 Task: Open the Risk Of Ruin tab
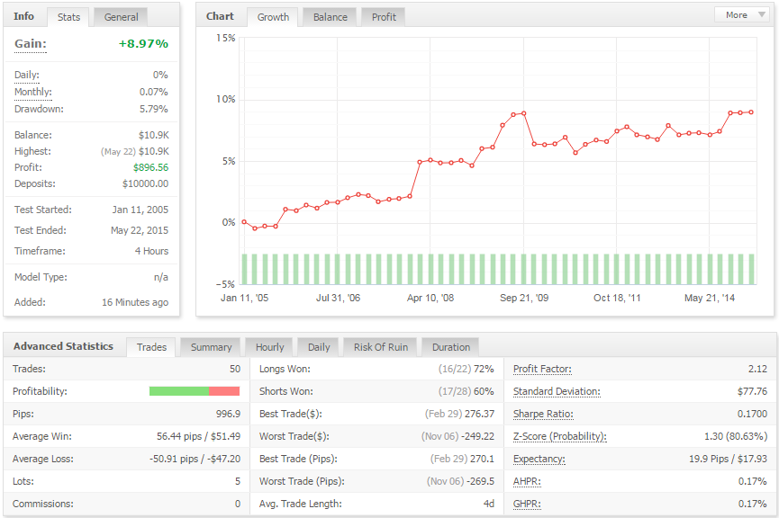[x=381, y=347]
